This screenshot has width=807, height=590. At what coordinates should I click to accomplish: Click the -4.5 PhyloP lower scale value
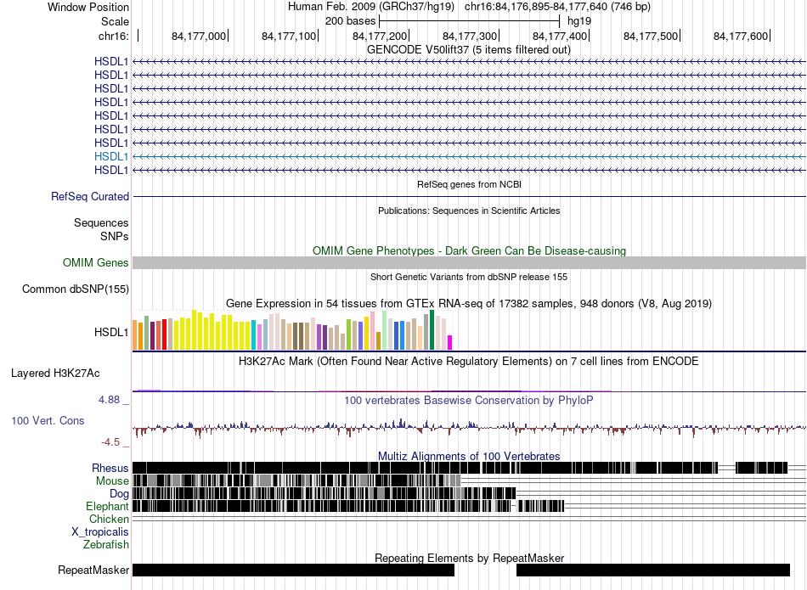[x=110, y=442]
